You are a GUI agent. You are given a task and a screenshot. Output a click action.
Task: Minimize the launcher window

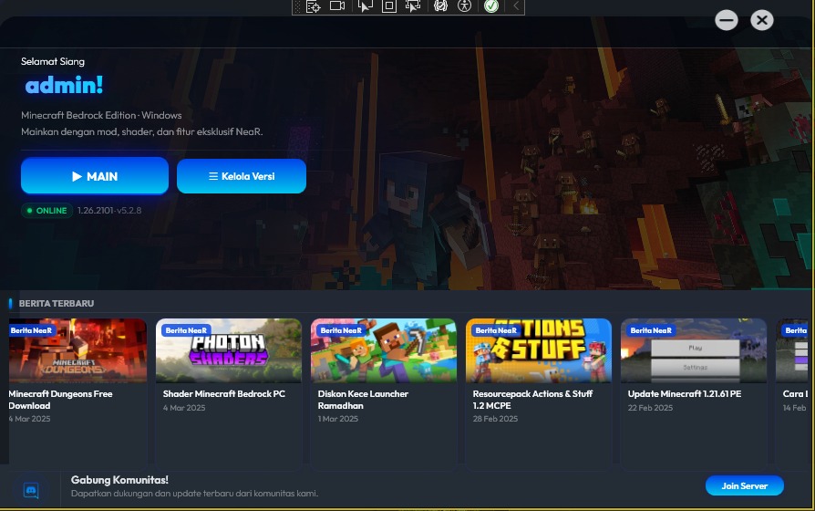pos(727,20)
